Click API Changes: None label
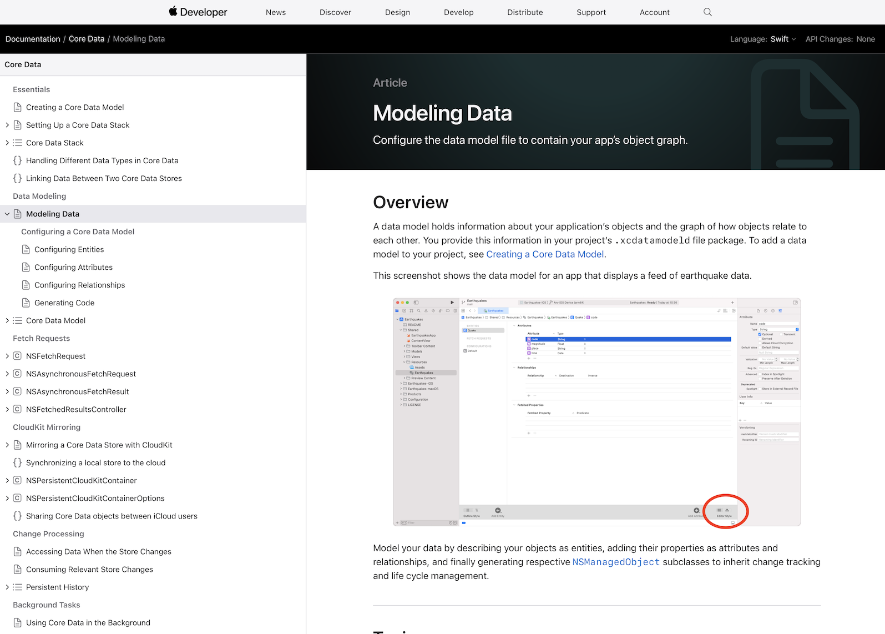The width and height of the screenshot is (885, 634). click(840, 39)
